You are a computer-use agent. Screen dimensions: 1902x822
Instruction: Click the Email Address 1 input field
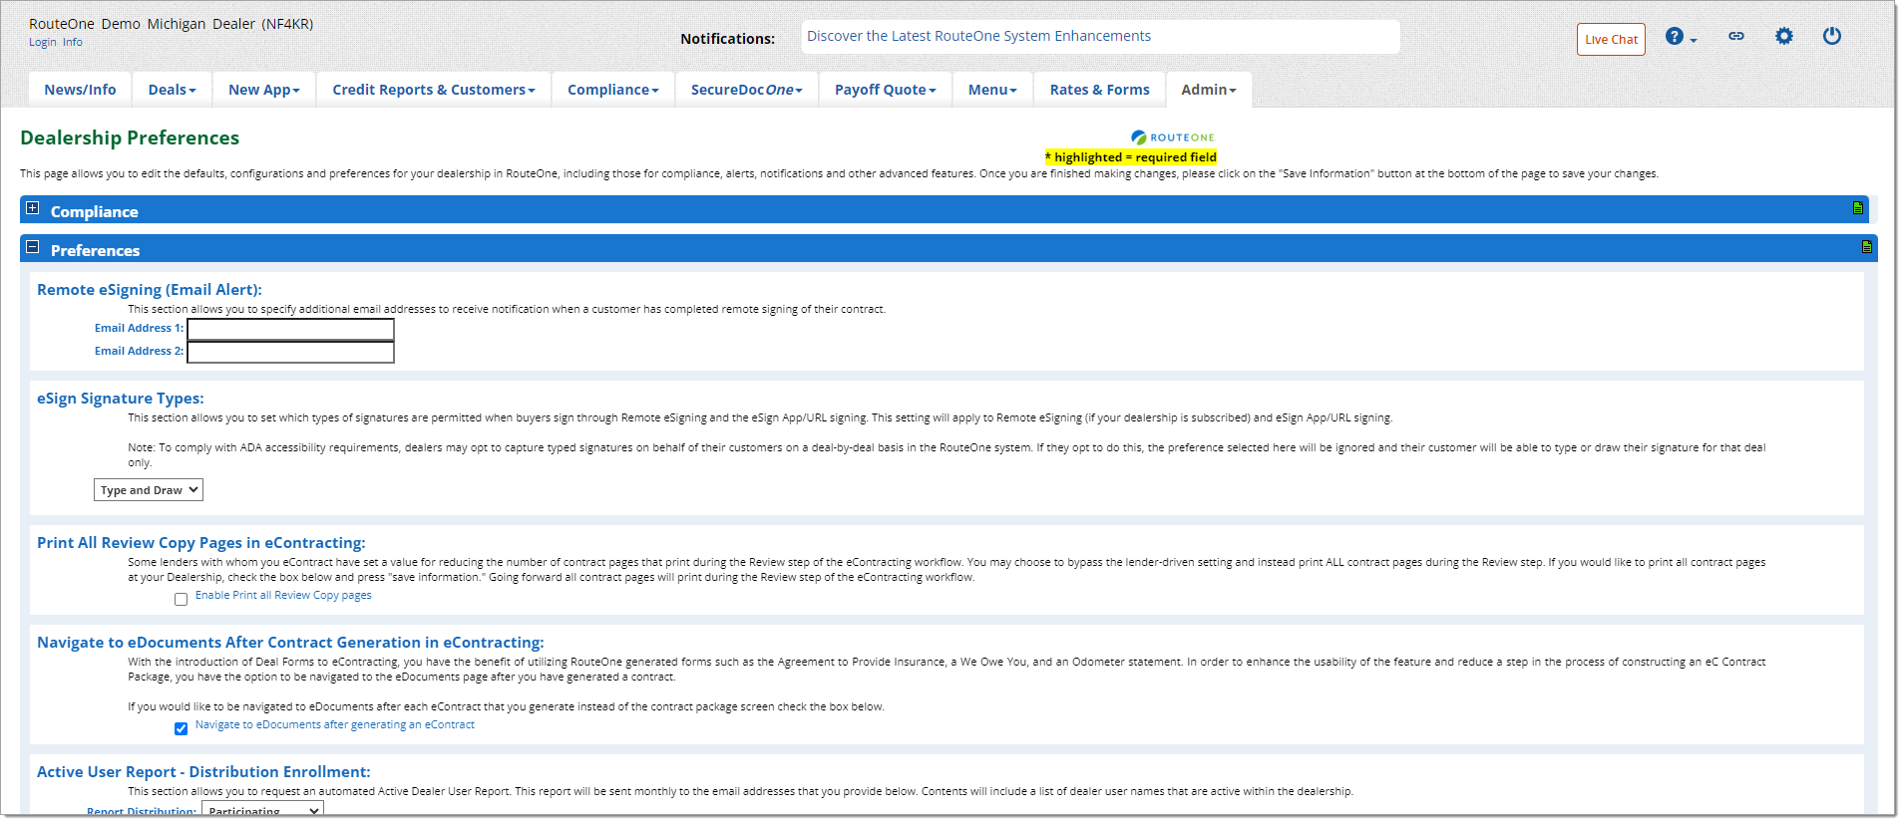290,329
